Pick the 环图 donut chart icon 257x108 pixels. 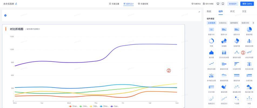click(211, 41)
